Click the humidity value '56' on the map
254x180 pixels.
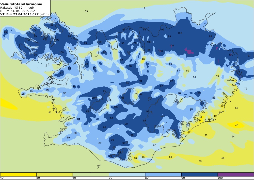[x=223, y=158]
